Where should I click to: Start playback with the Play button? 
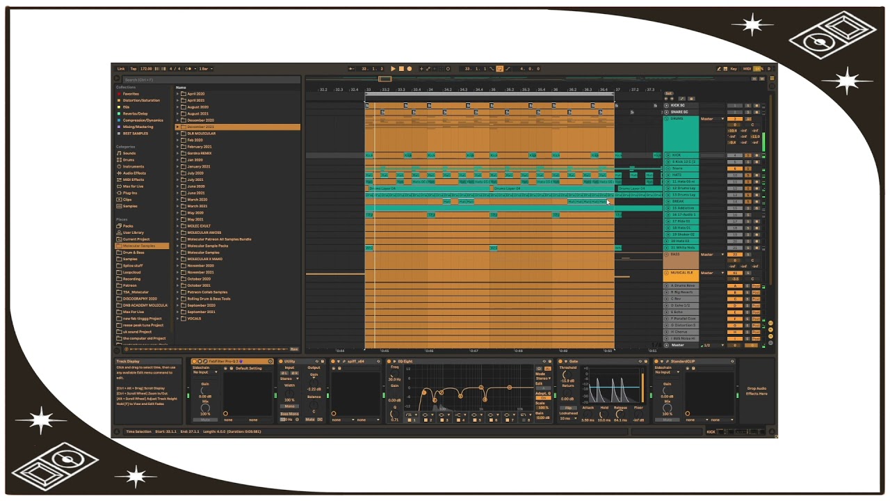(x=393, y=69)
